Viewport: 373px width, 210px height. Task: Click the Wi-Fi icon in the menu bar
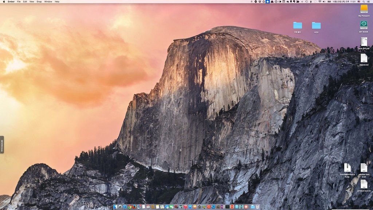coord(320,2)
